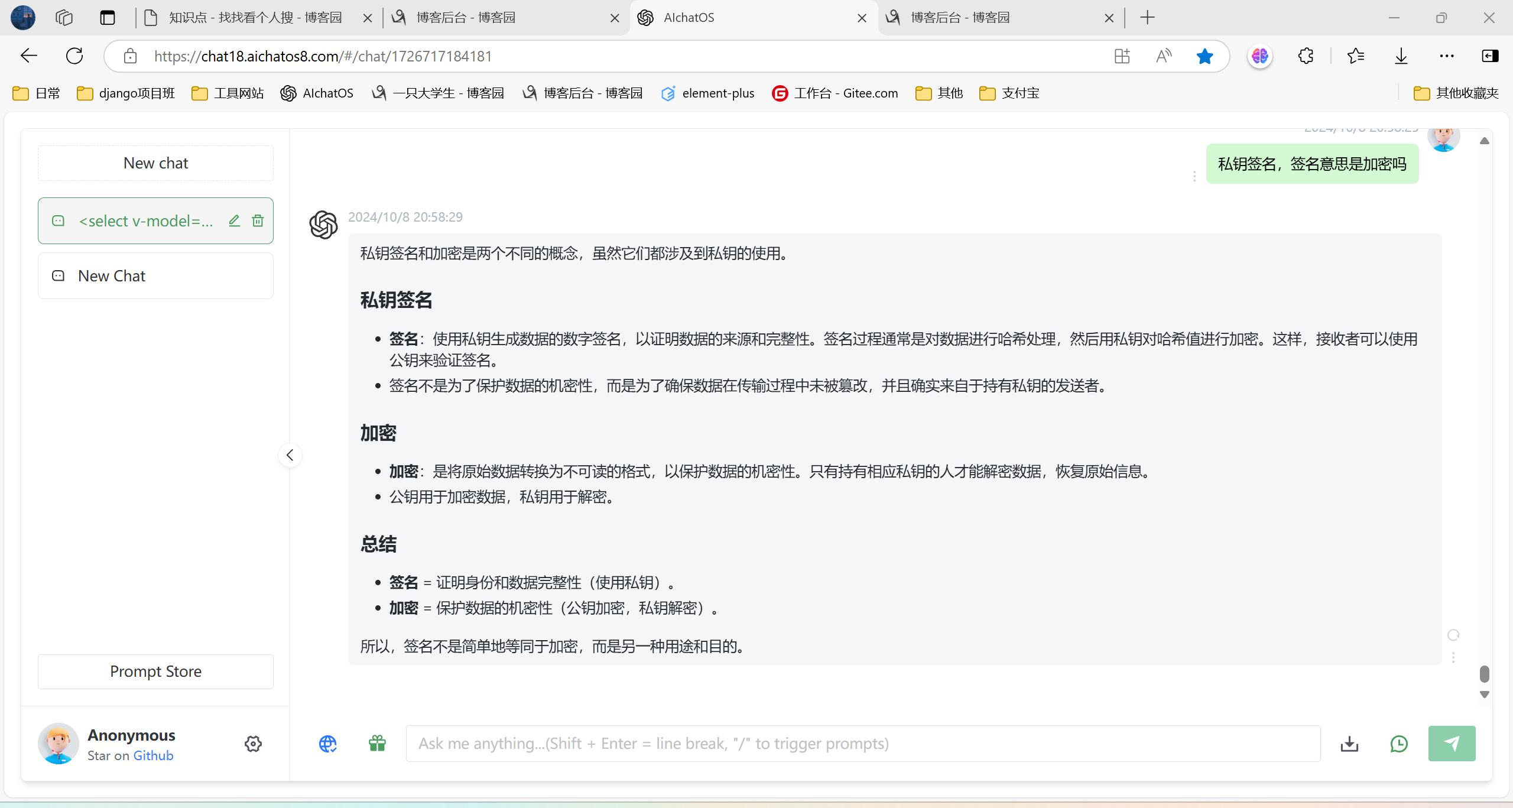The height and width of the screenshot is (808, 1513).
Task: Export conversation with download icon near input
Action: 1349,744
